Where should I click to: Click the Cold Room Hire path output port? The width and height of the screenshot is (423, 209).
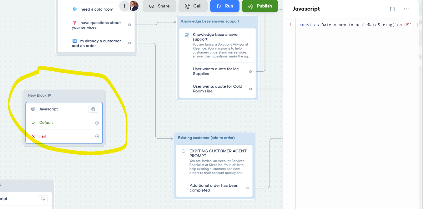click(x=250, y=89)
